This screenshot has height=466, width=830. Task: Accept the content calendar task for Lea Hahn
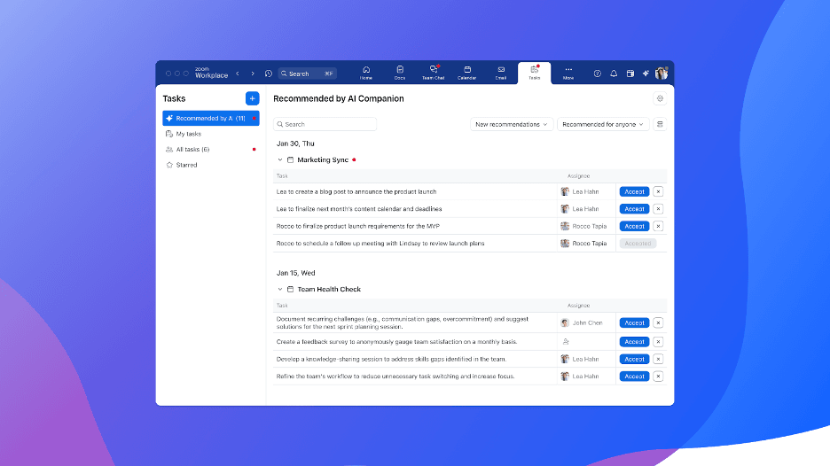[634, 209]
